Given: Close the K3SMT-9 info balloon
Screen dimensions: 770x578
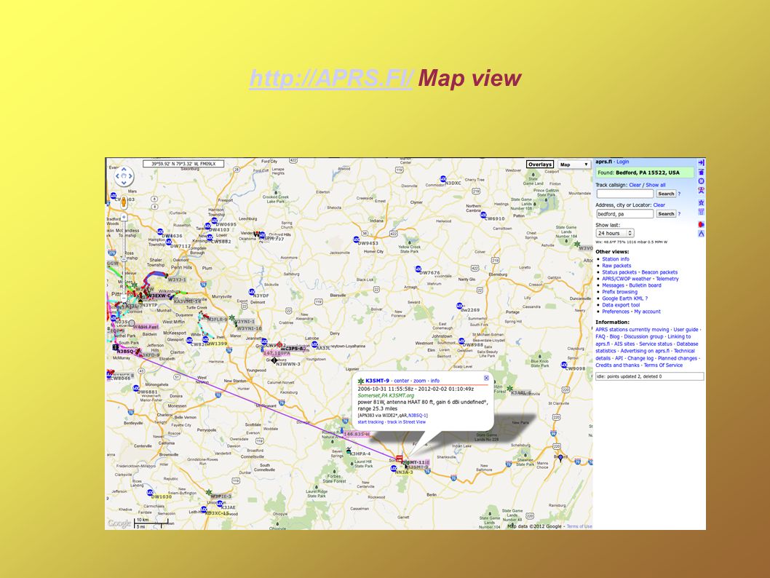Looking at the screenshot, I should coord(486,378).
